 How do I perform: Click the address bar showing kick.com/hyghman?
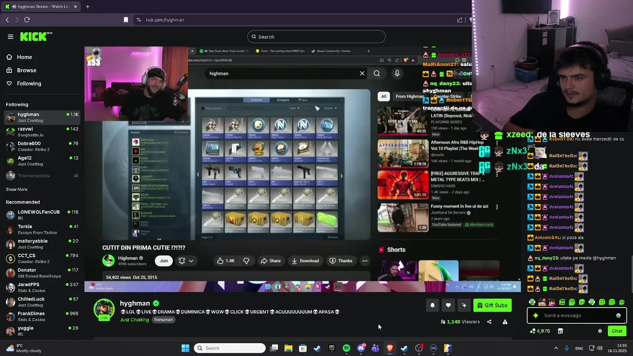click(x=297, y=20)
